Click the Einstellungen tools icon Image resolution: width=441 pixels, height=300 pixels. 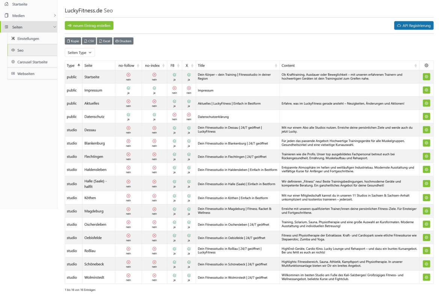13,39
